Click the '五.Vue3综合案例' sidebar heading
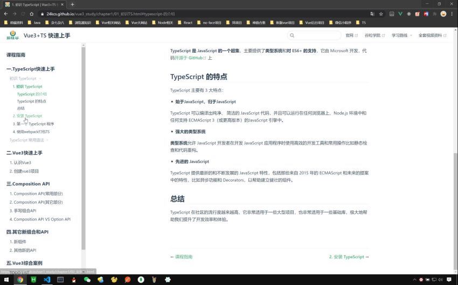The width and height of the screenshot is (458, 285). point(24,263)
